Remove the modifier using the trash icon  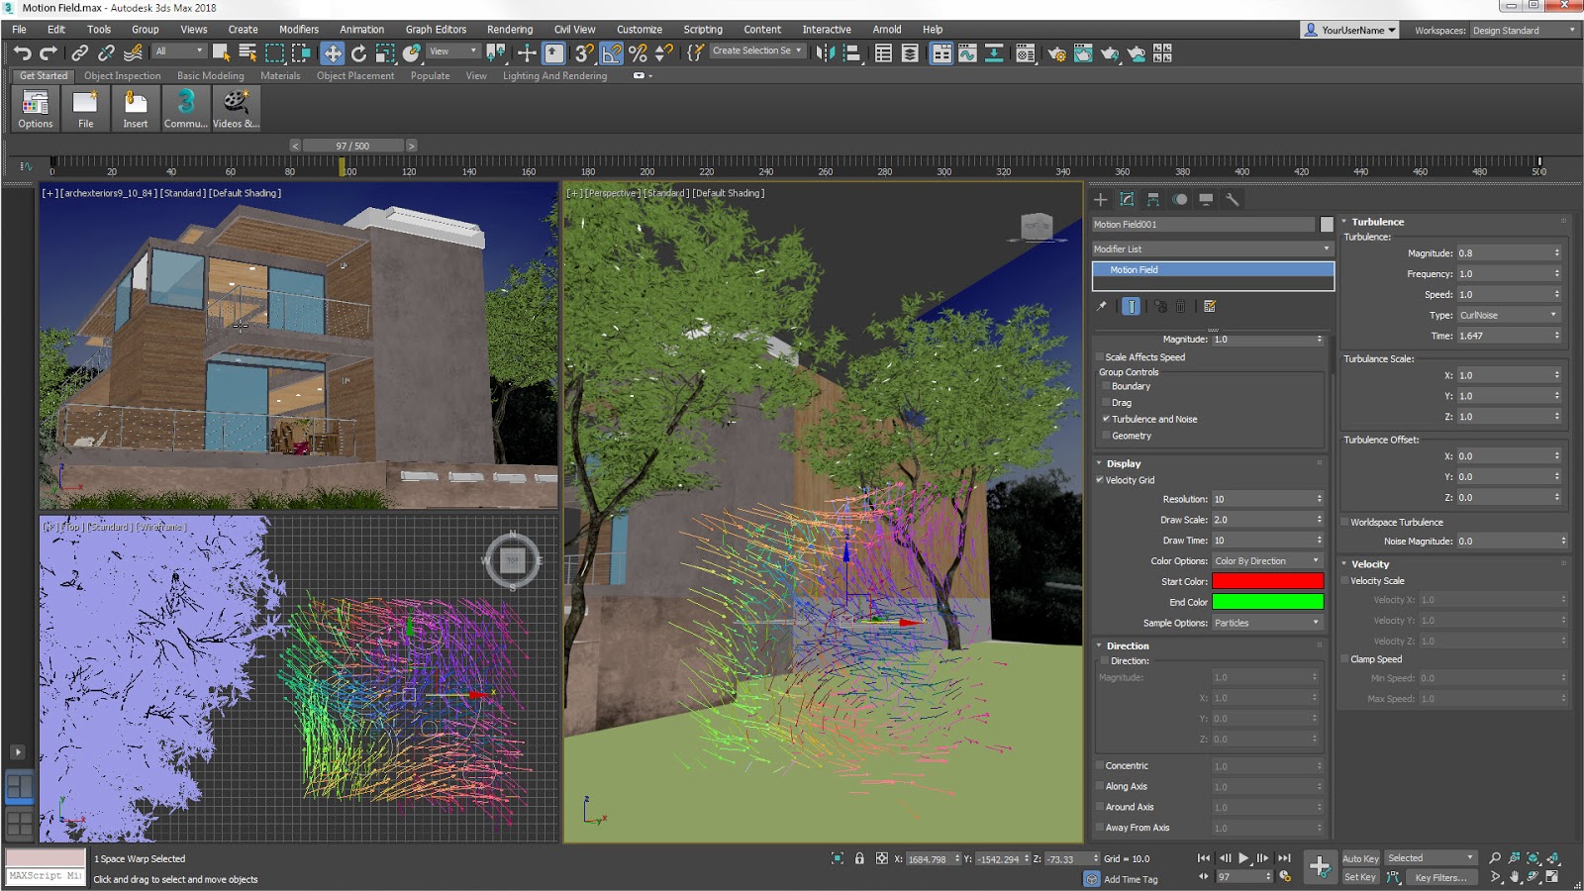point(1180,306)
